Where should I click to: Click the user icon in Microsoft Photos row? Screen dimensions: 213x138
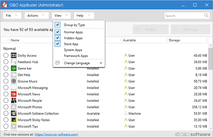point(126,107)
